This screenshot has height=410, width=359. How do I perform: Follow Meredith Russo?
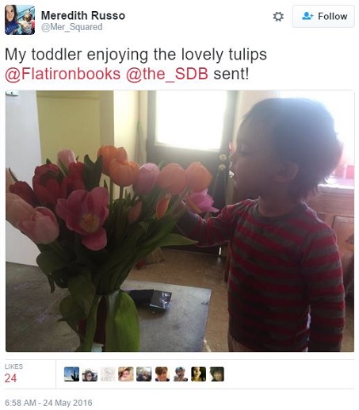point(323,16)
